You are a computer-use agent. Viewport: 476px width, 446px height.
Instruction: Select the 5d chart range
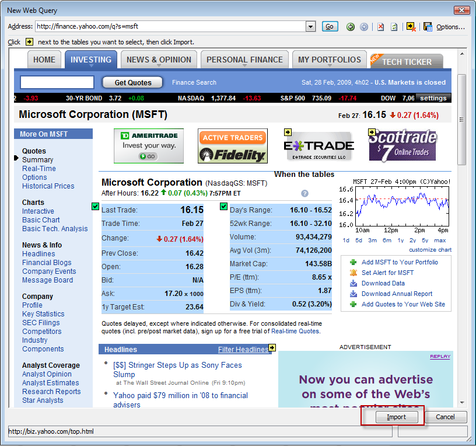coord(359,241)
